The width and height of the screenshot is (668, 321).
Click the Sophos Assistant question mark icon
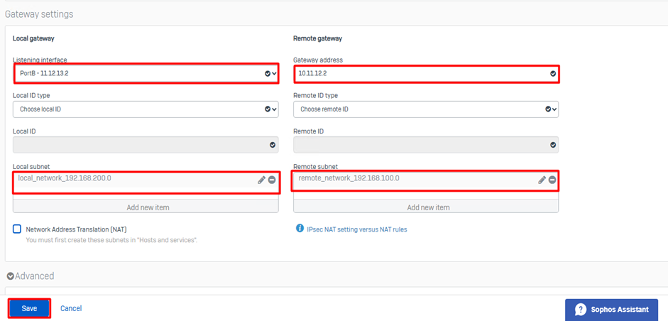[x=581, y=310]
